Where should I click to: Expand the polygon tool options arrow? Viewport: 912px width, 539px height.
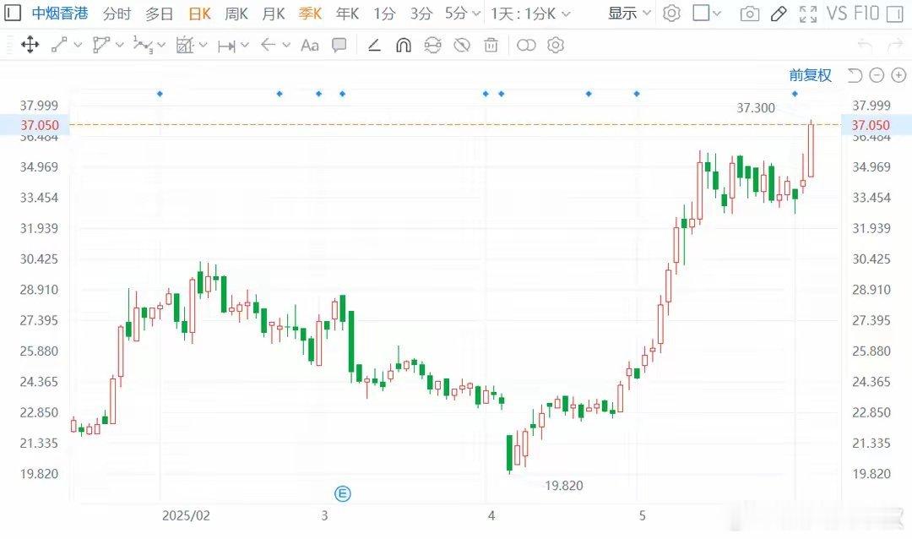(119, 45)
